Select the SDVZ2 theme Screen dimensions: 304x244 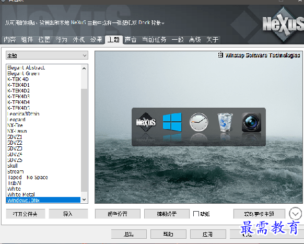click(43, 143)
